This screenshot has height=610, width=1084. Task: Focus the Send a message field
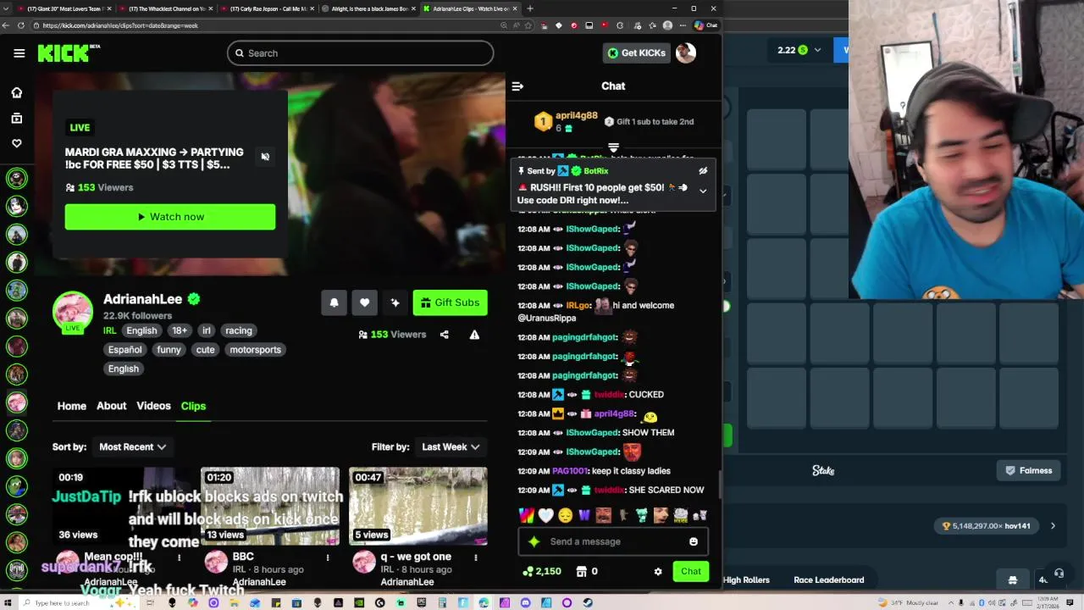coord(613,541)
